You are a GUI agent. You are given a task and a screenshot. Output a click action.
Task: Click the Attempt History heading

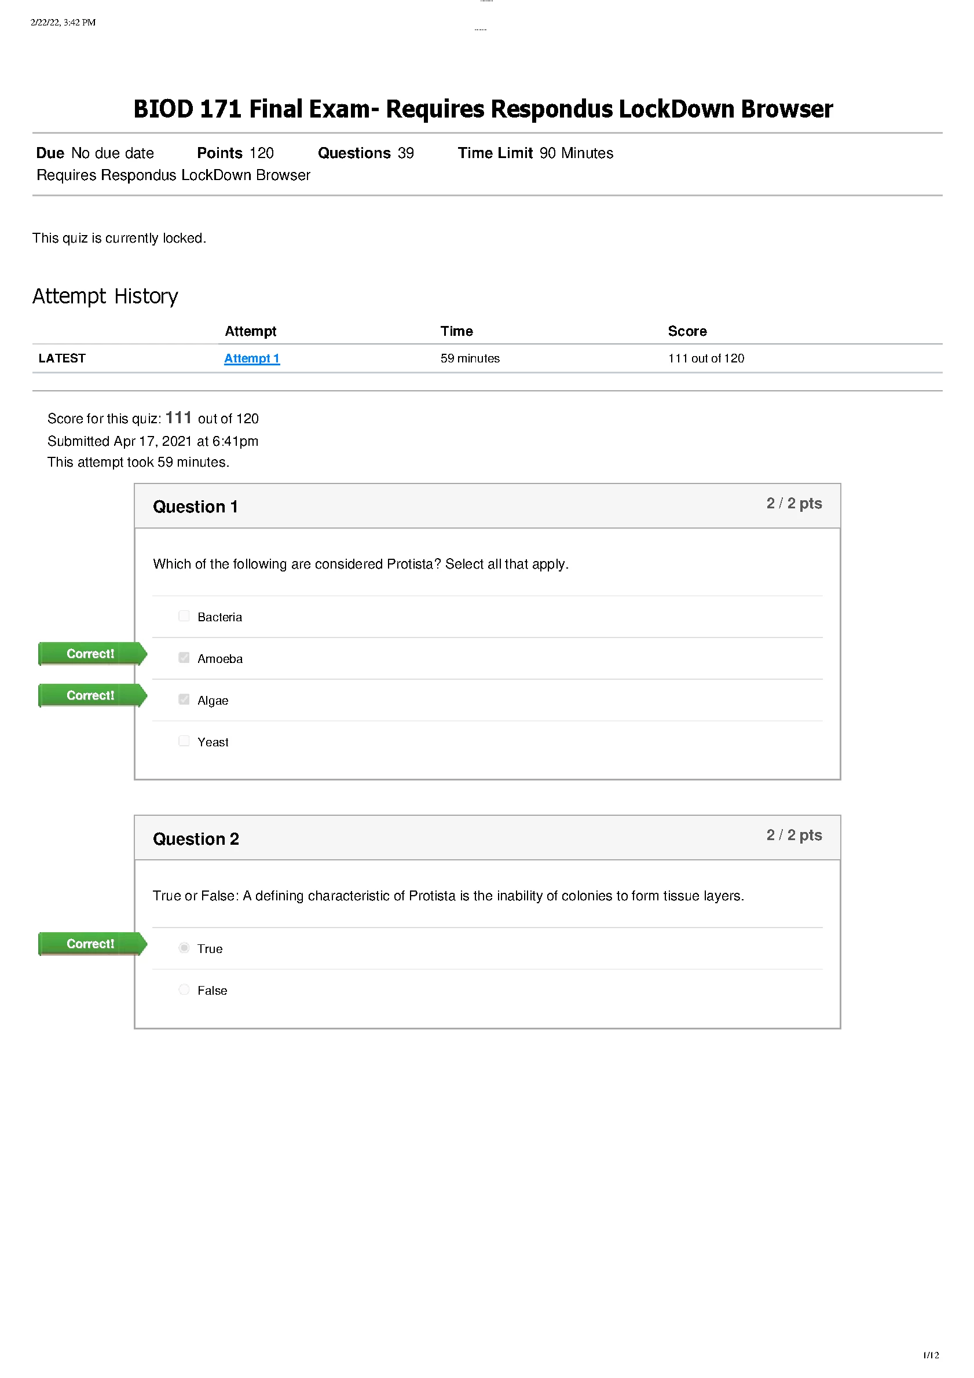[105, 296]
